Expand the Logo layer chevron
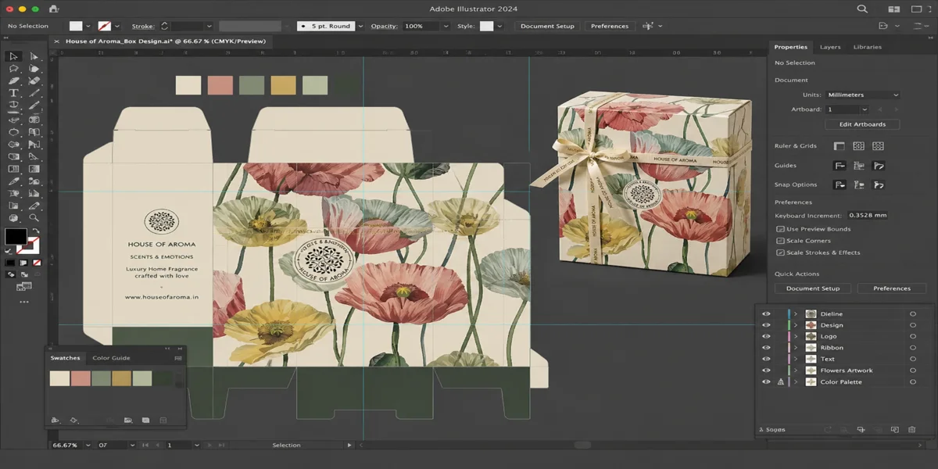The height and width of the screenshot is (469, 938). [x=796, y=336]
